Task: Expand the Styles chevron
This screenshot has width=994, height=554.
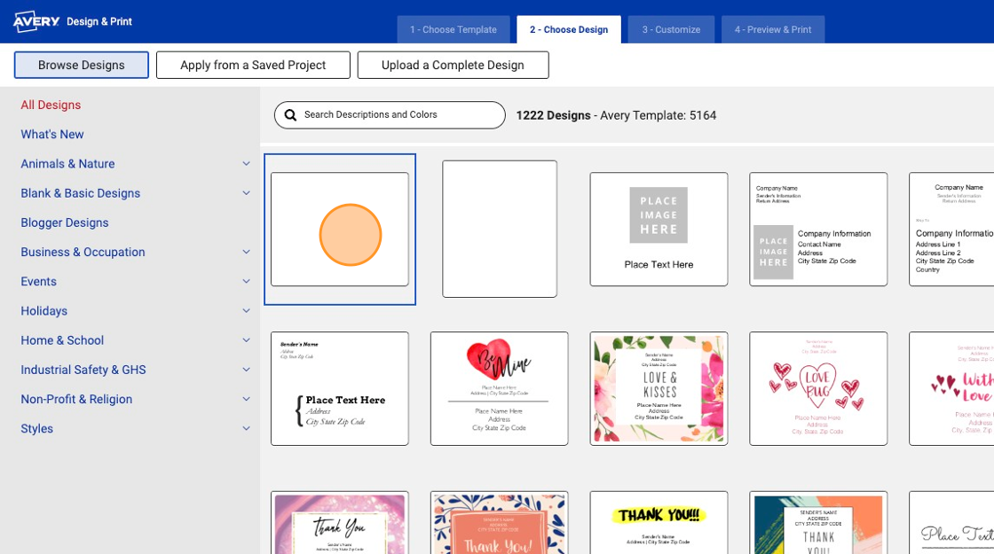Action: (x=246, y=429)
